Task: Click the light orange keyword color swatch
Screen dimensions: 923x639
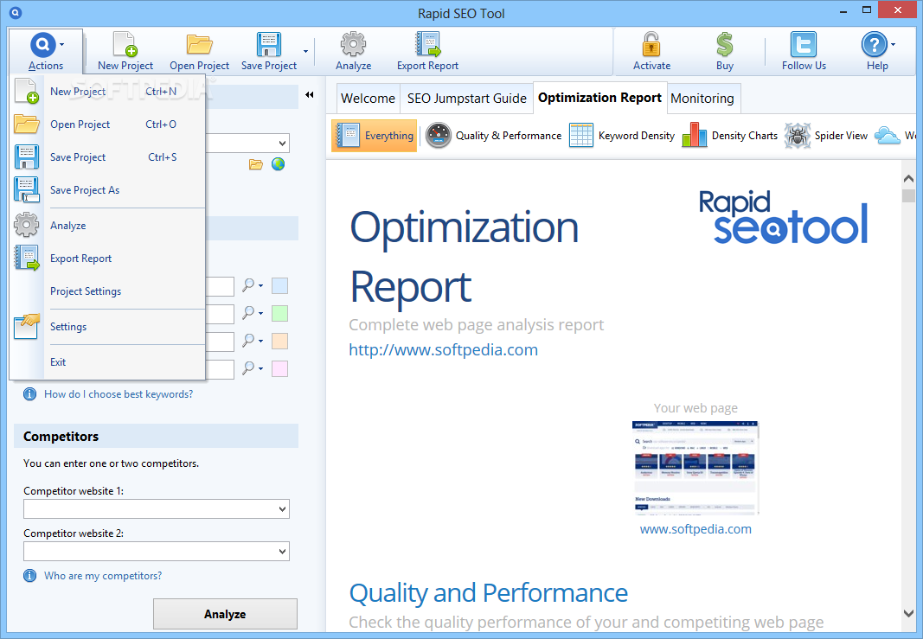Action: tap(279, 341)
